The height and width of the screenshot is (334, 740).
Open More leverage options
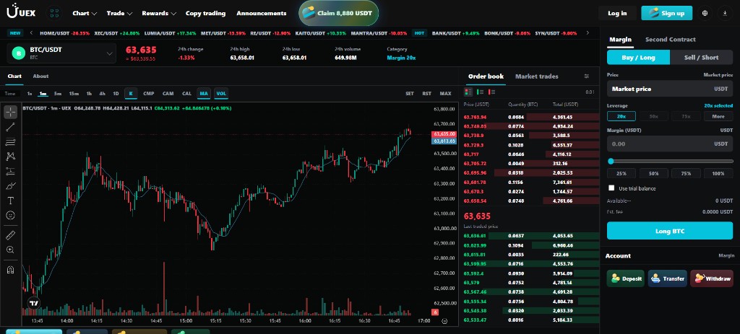[718, 116]
